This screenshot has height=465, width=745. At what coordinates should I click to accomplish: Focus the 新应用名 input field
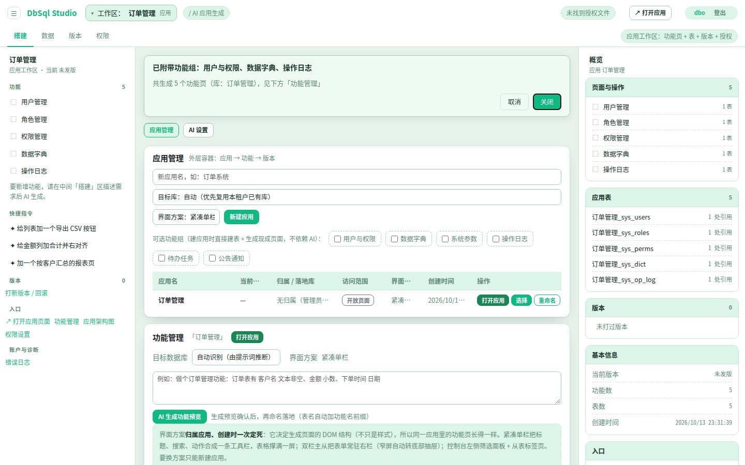point(357,177)
